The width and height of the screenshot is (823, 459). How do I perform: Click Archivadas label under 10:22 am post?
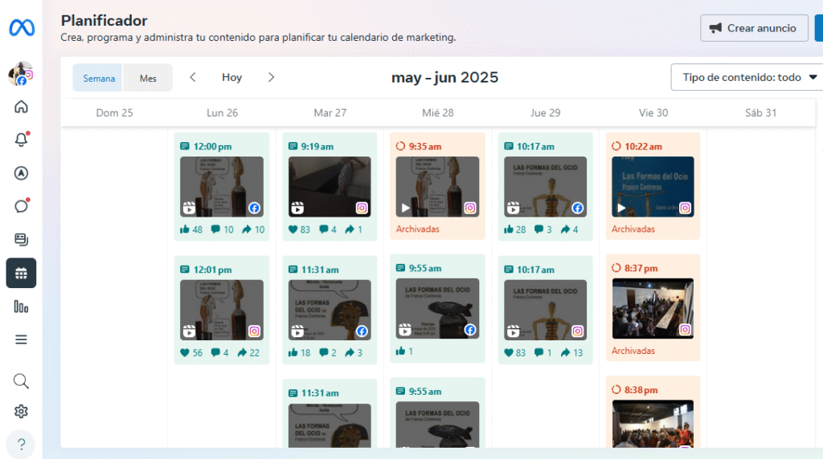coord(633,229)
